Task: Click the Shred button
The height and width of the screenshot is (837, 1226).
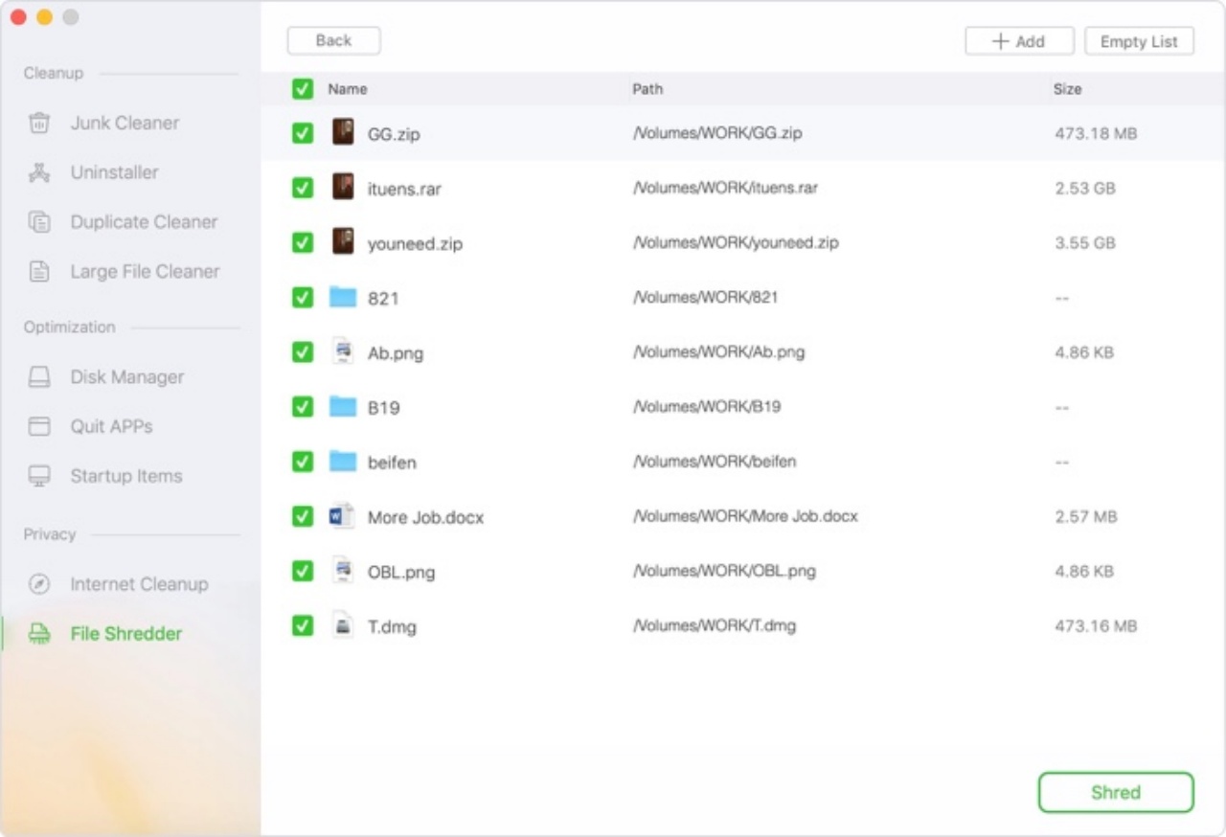Action: tap(1116, 793)
